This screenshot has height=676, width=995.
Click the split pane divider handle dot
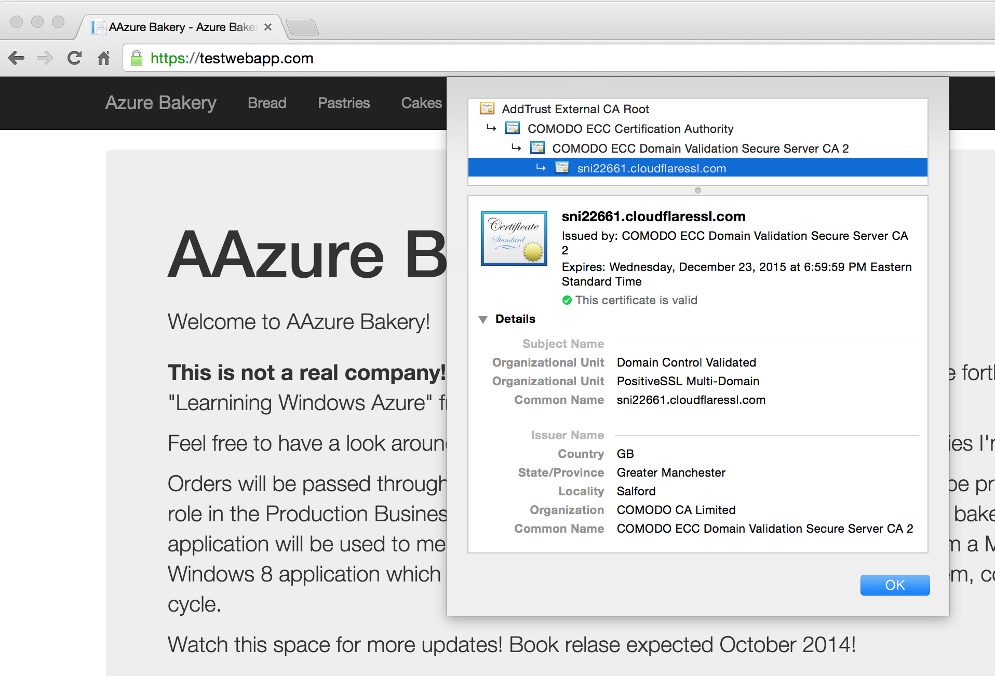698,191
